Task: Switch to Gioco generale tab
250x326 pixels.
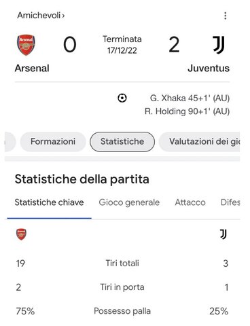Action: pos(129,202)
